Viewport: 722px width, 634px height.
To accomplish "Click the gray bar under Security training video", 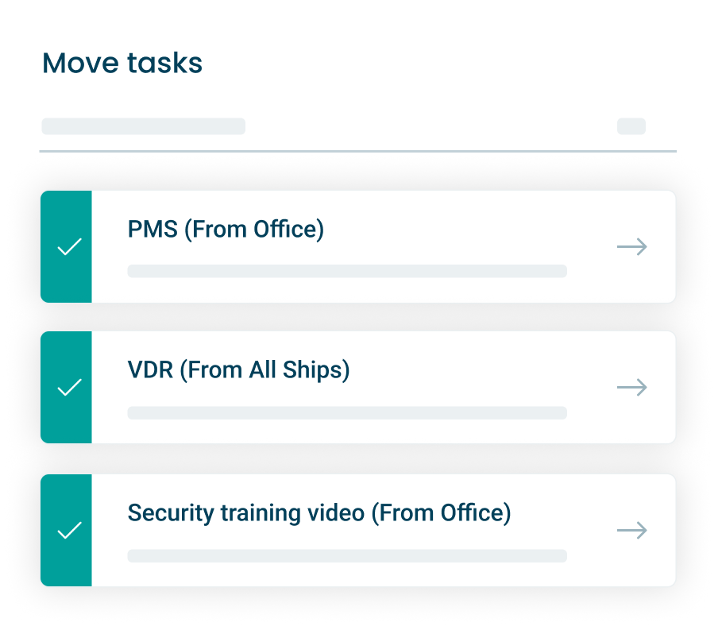I will pos(346,555).
